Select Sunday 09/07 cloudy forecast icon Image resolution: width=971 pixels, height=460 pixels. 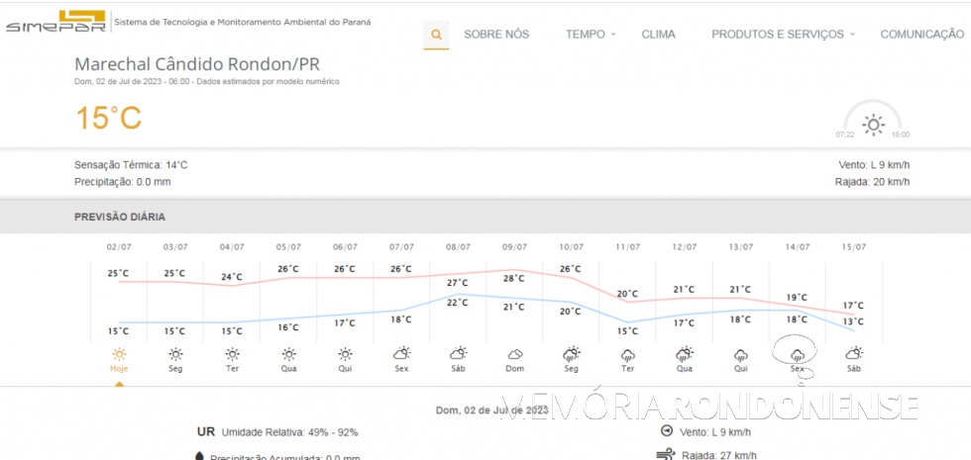pyautogui.click(x=515, y=353)
